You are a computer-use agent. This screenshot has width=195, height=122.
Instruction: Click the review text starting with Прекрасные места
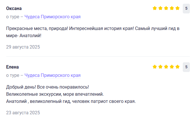click(93, 29)
